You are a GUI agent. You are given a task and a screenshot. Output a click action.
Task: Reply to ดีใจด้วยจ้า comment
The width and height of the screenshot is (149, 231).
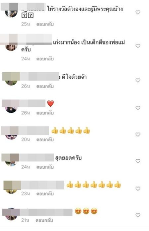(45, 86)
